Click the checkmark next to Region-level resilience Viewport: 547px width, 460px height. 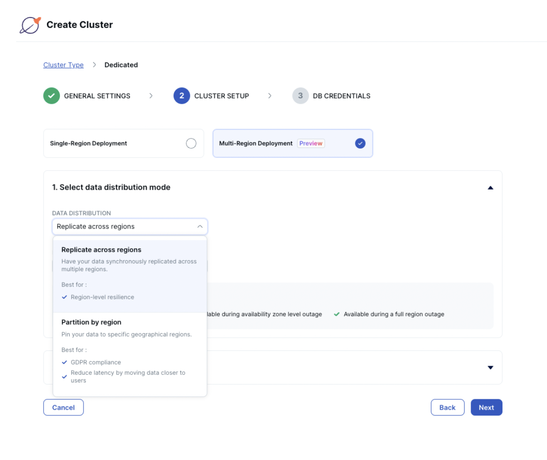tap(65, 297)
